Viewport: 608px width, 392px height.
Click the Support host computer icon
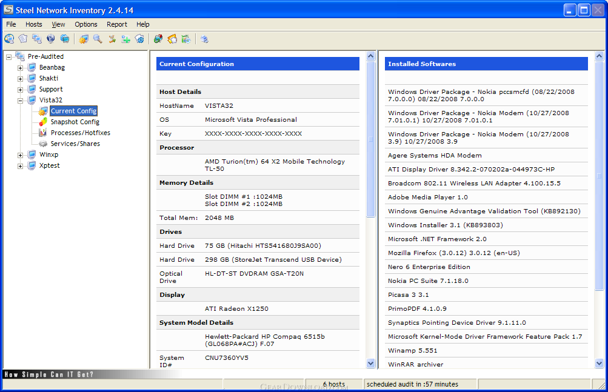(32, 89)
